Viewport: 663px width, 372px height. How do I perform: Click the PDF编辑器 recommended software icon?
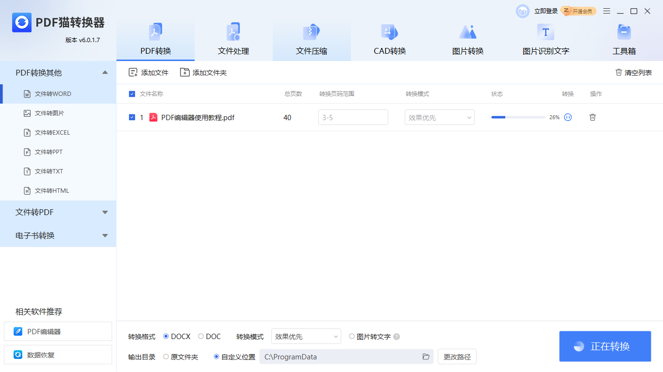pos(18,332)
